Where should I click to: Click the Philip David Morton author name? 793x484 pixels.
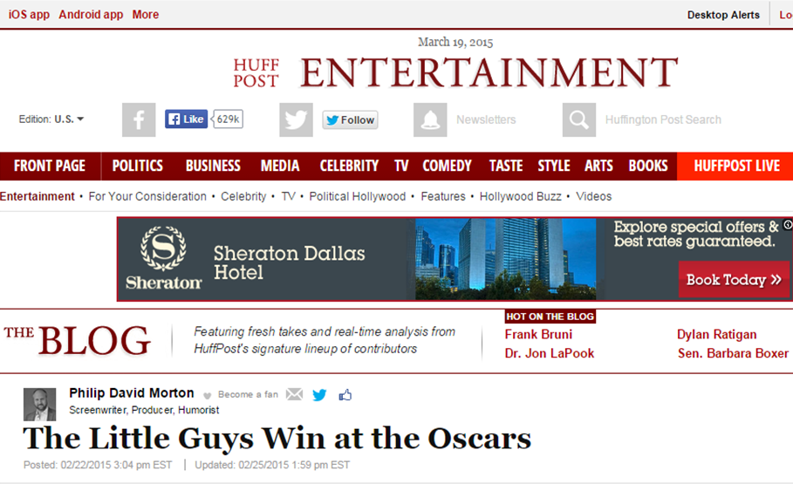point(132,393)
